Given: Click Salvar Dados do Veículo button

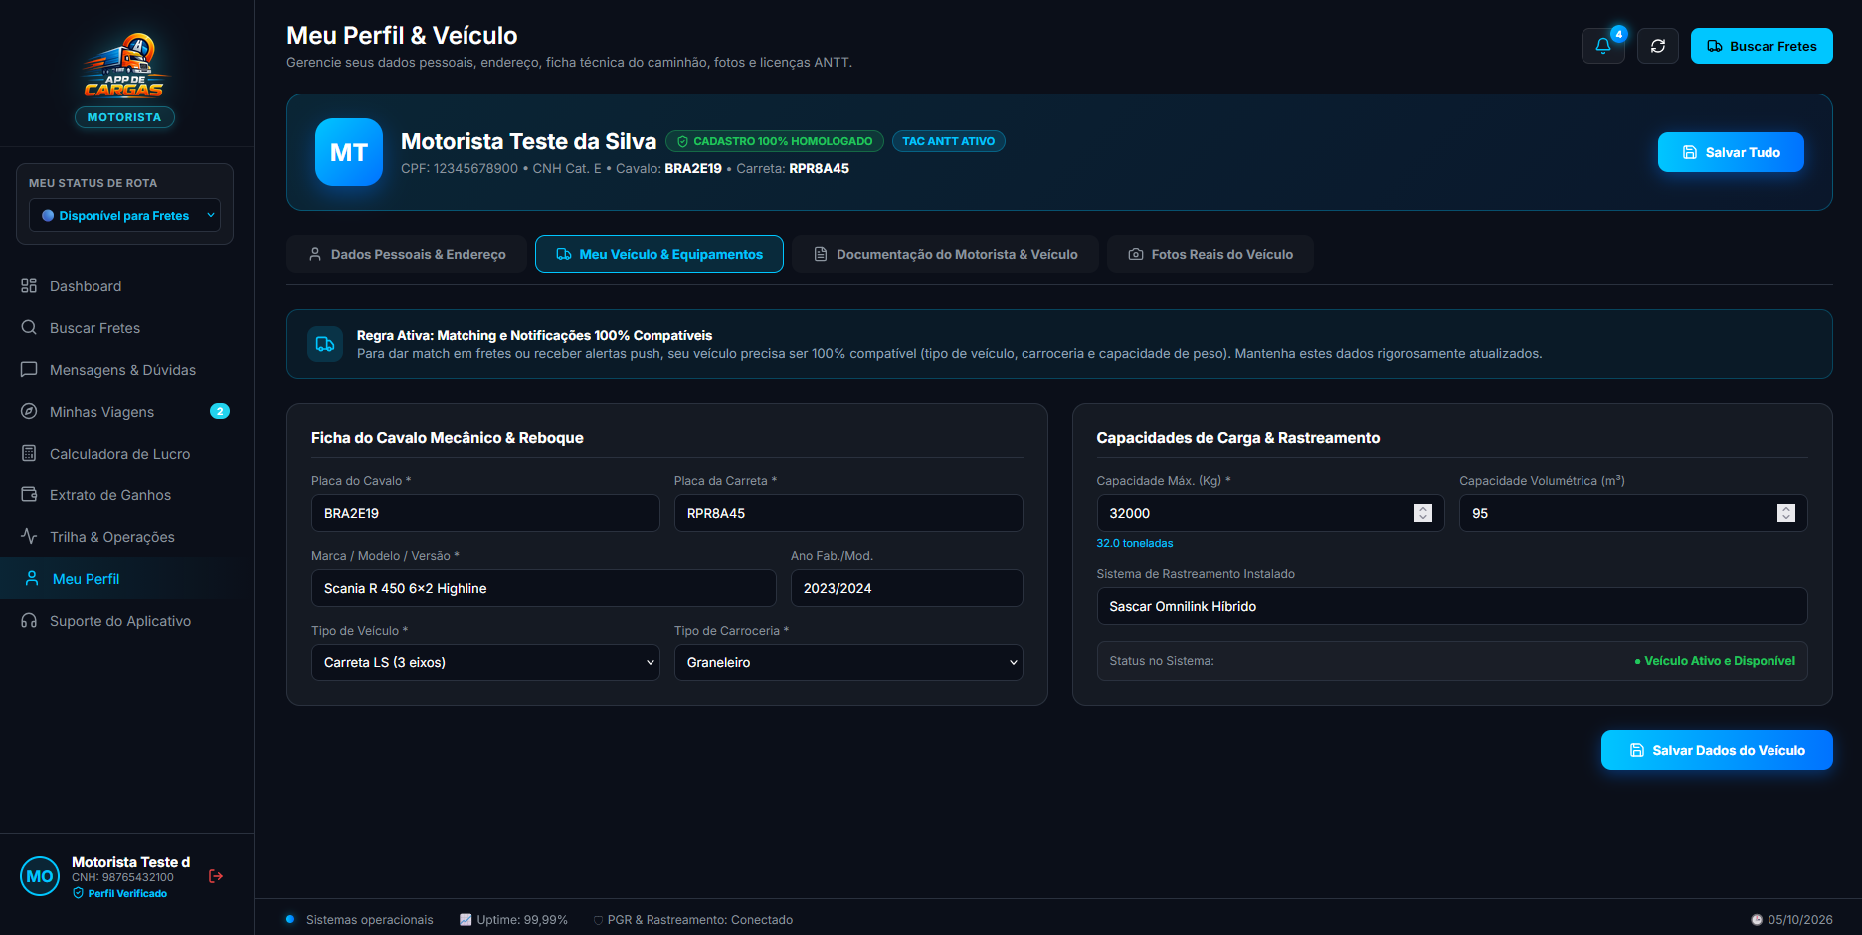Looking at the screenshot, I should [x=1717, y=750].
